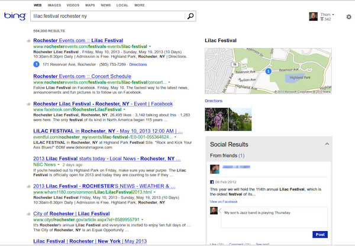Expand the arrow after rochesterevents.com lilac-festival URL
Image resolution: width=355 pixels, height=246 pixels.
click(150, 47)
